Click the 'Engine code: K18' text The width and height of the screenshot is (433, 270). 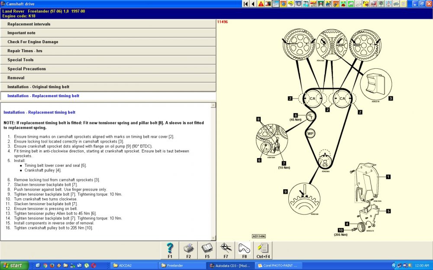coord(19,16)
